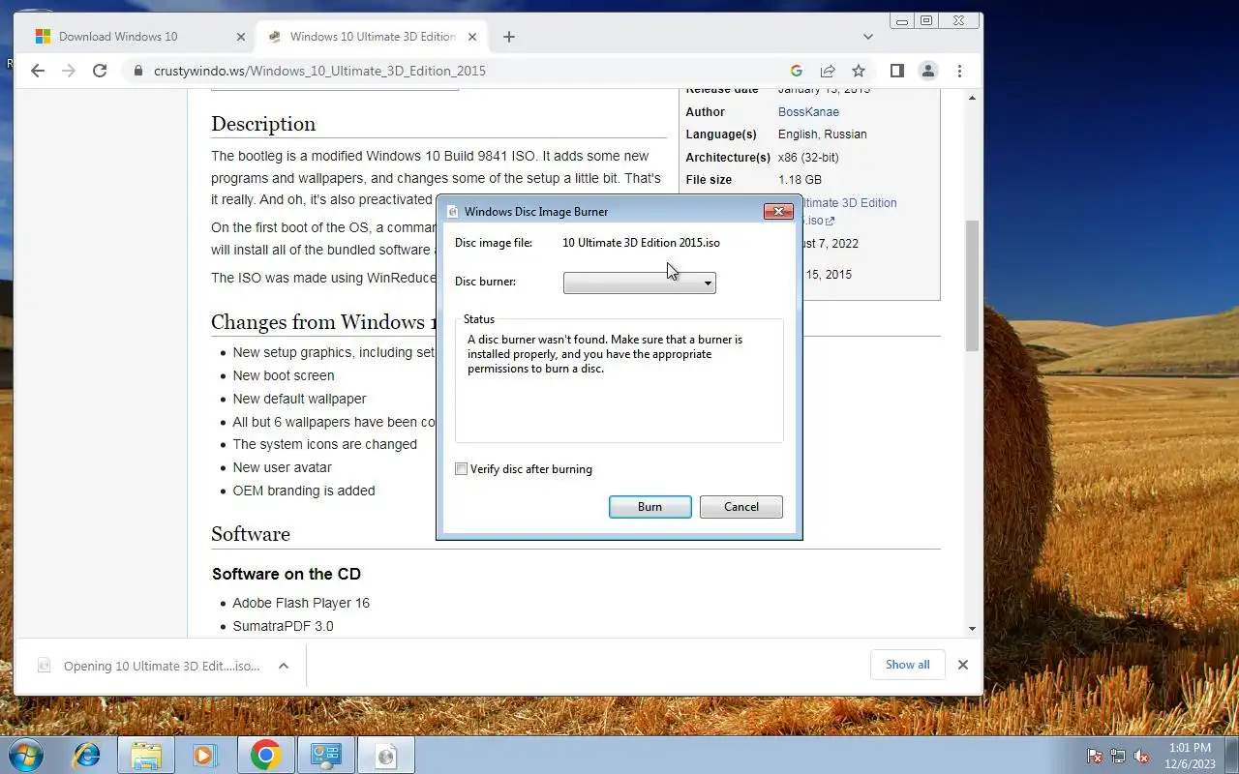Click Action Center flag tray icon
1239x774 pixels.
click(1095, 756)
